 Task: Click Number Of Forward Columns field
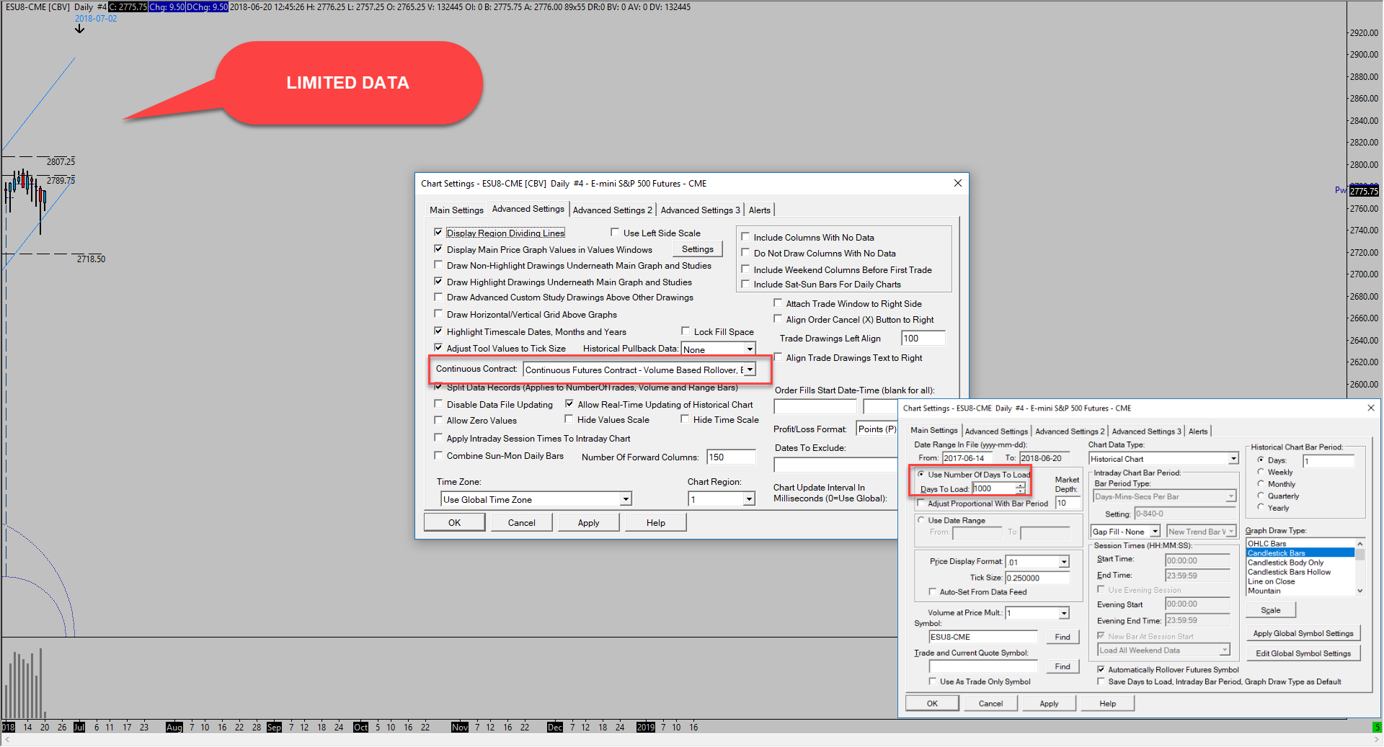[731, 457]
